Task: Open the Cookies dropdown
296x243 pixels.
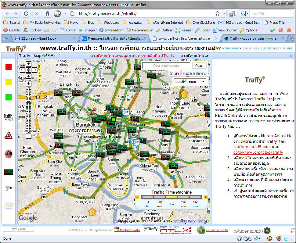Action: coord(33,30)
